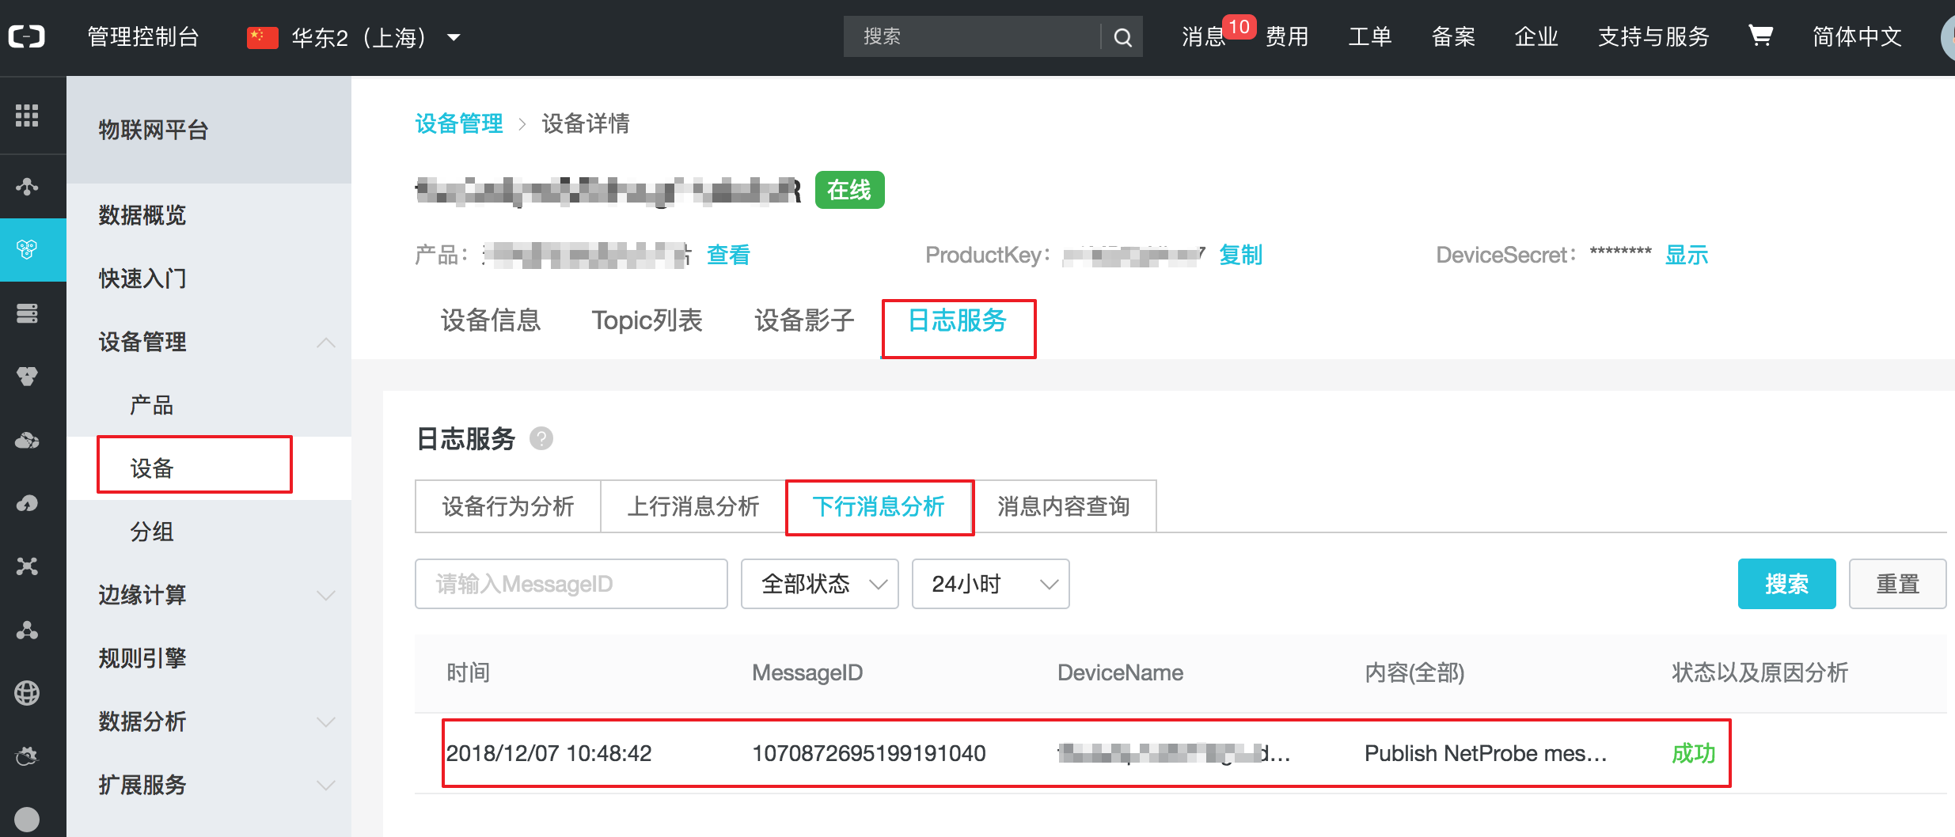The height and width of the screenshot is (837, 1955).
Task: Open the globe sidebar icon
Action: coord(27,693)
